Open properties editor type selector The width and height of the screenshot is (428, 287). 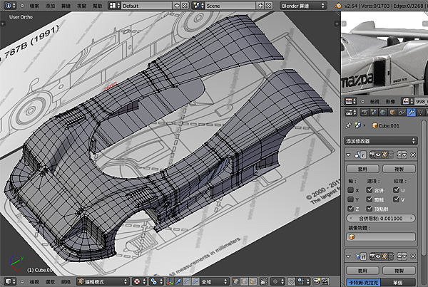pyautogui.click(x=350, y=112)
